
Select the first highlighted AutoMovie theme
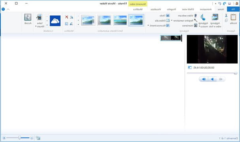coord(136,20)
